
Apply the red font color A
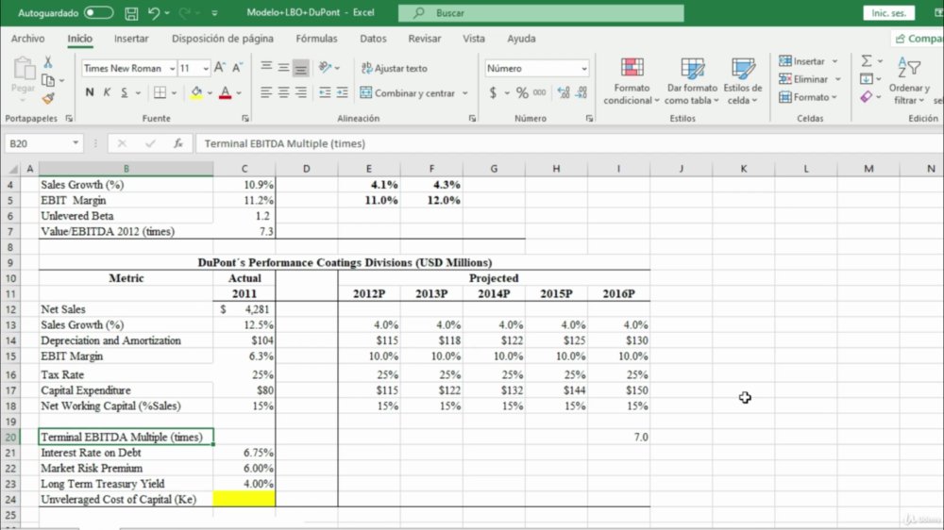coord(226,92)
